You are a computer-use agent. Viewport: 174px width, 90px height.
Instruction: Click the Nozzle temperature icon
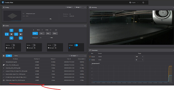[x=90, y=57]
